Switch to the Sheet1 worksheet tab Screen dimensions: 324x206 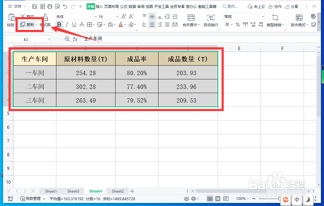tap(51, 191)
